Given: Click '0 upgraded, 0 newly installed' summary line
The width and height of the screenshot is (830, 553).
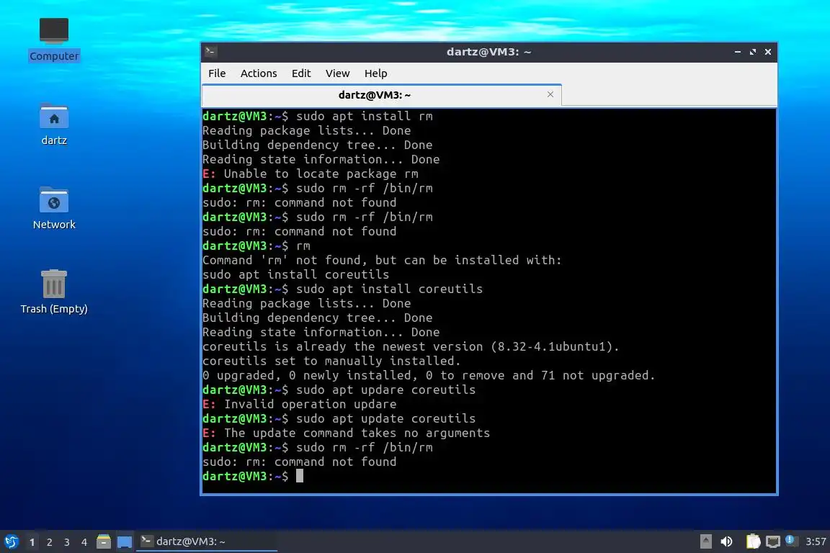Looking at the screenshot, I should click(429, 375).
